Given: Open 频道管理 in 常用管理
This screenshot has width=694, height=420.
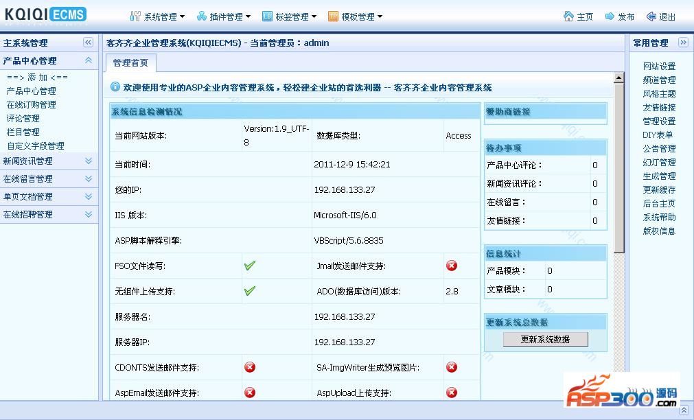Looking at the screenshot, I should coord(659,80).
